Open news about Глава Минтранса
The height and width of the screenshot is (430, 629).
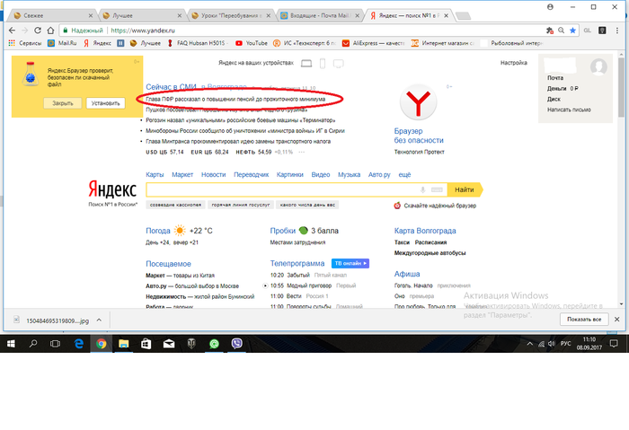click(x=238, y=142)
